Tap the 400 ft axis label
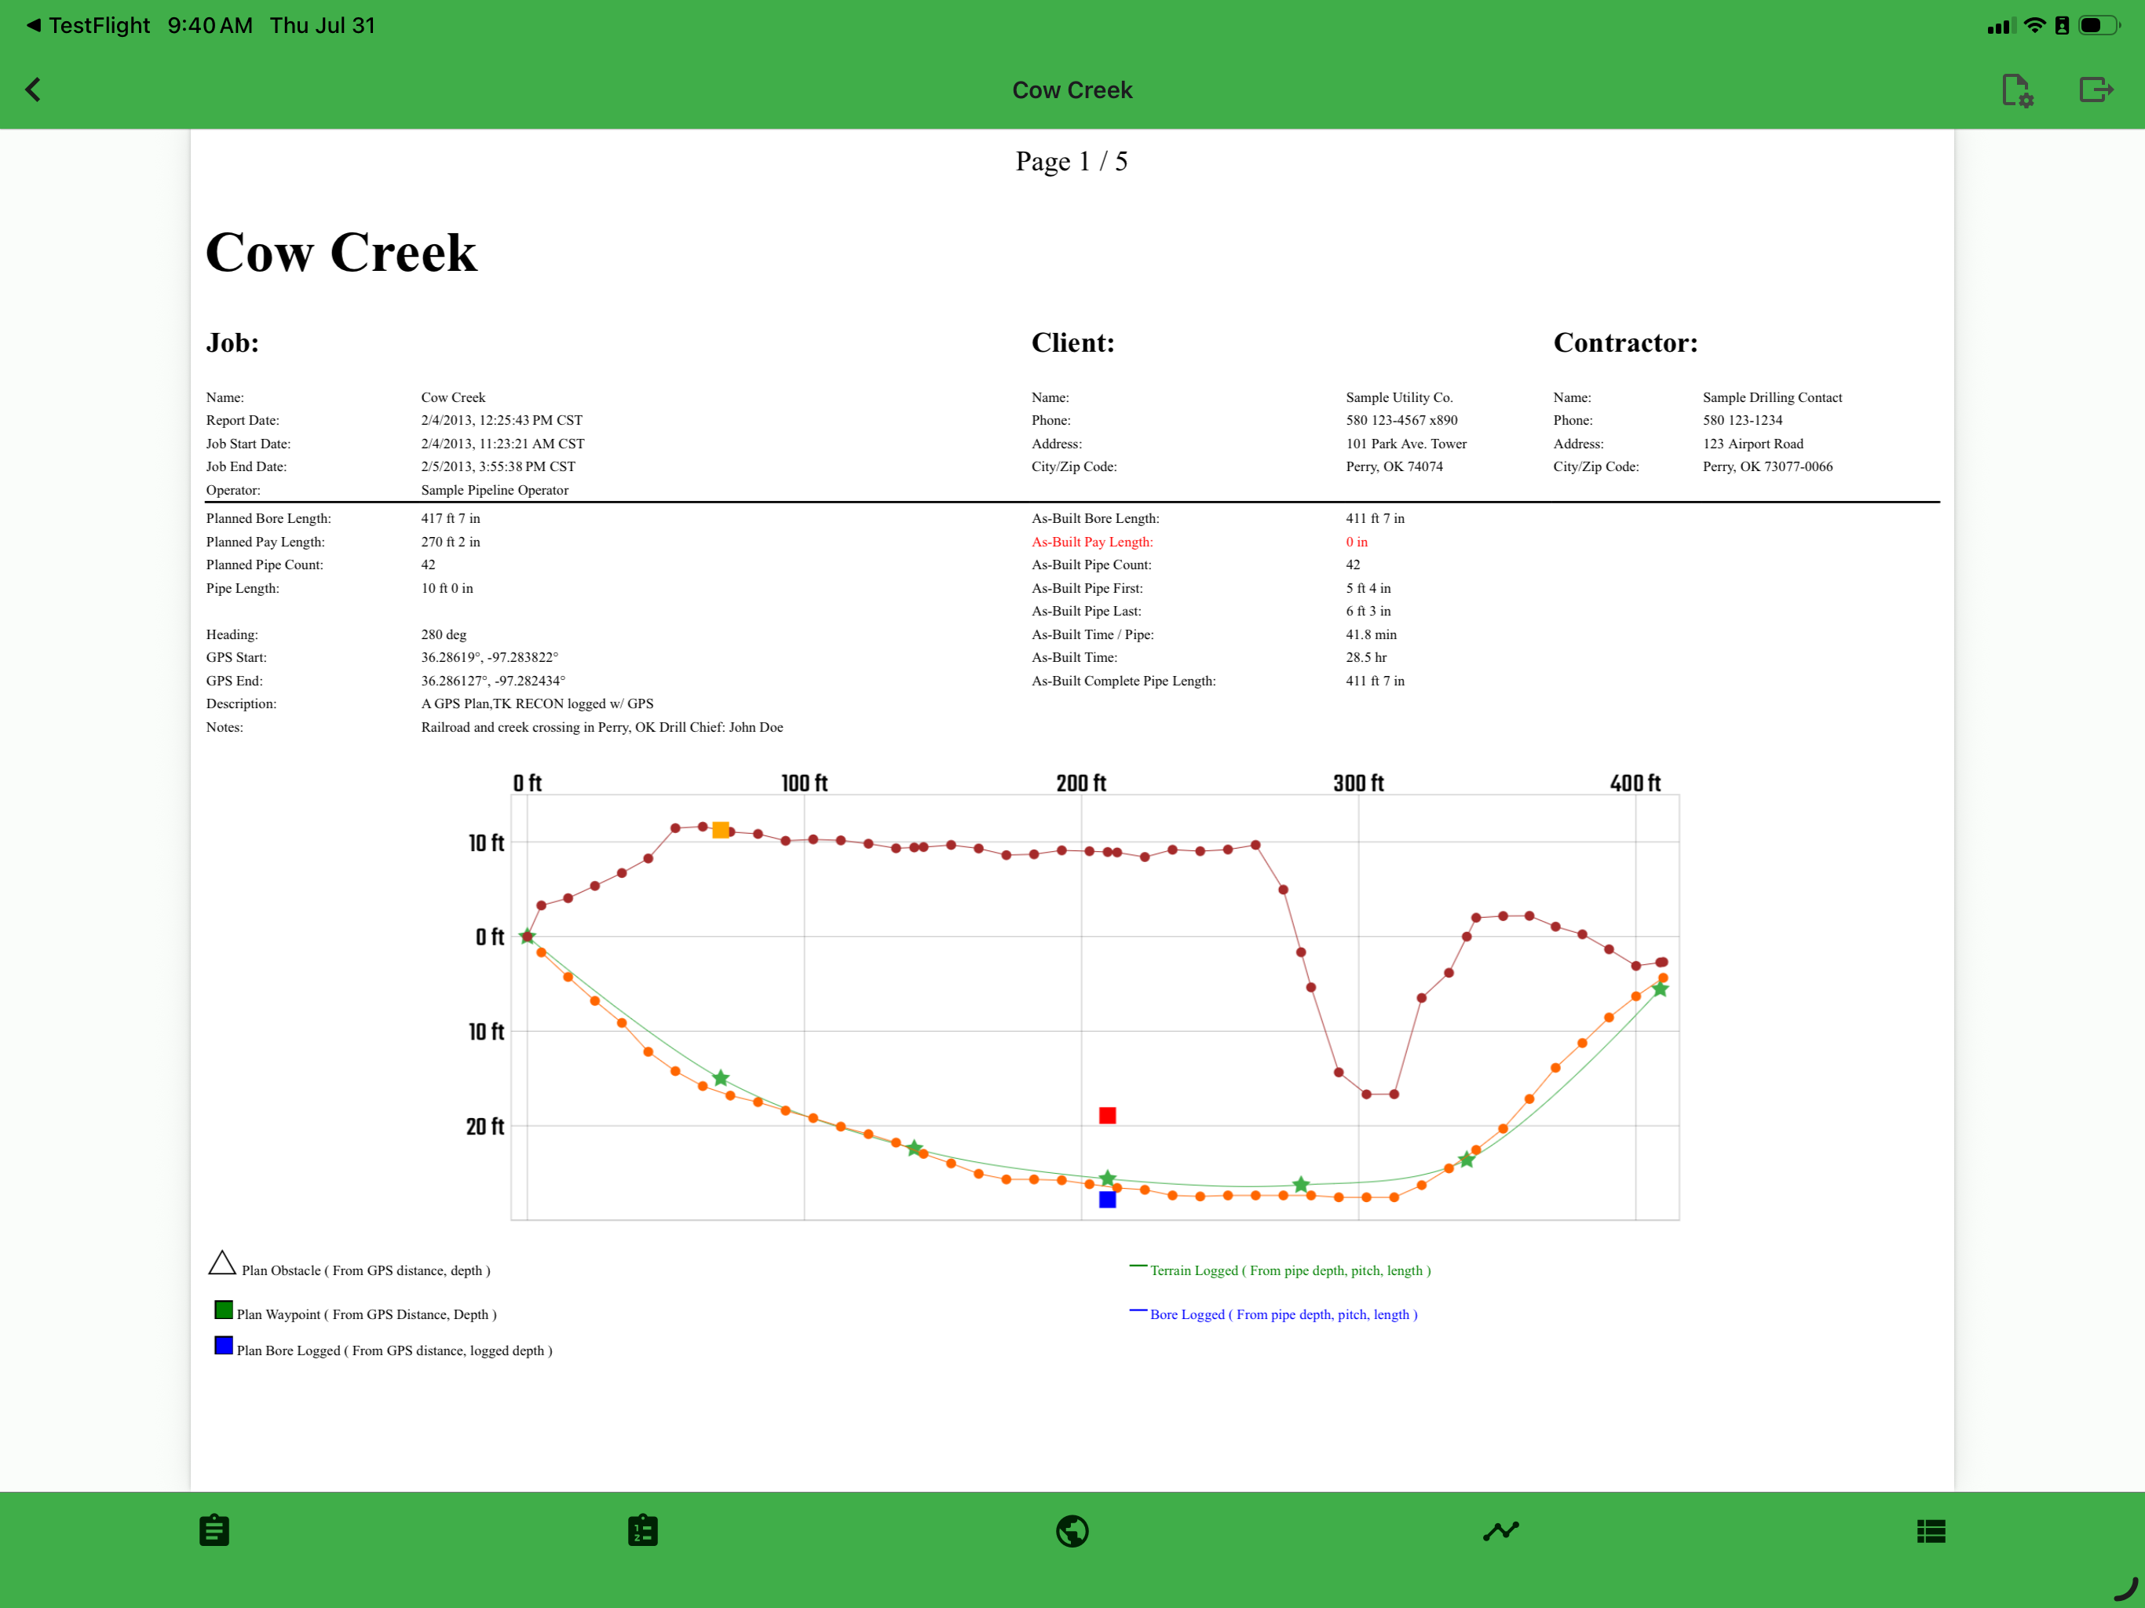Image resolution: width=2145 pixels, height=1608 pixels. (1635, 783)
